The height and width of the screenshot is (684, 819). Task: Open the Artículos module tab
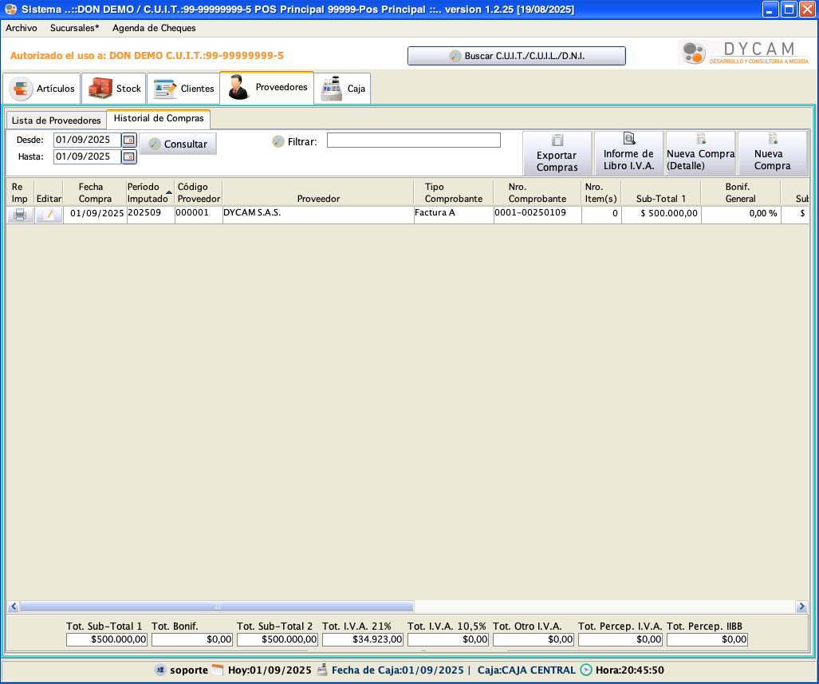[42, 89]
